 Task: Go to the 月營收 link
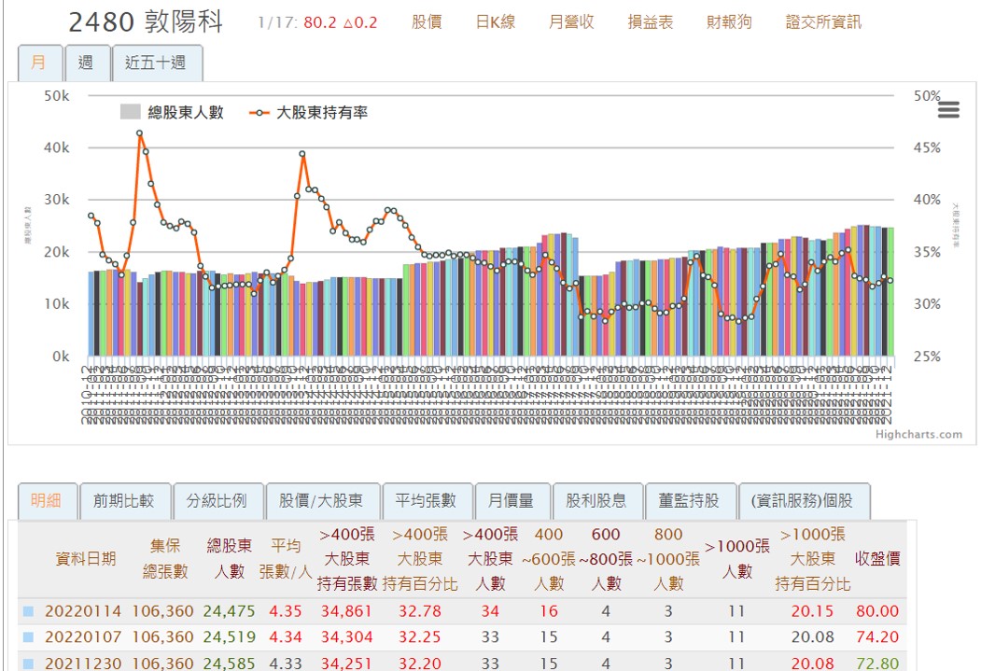[571, 22]
